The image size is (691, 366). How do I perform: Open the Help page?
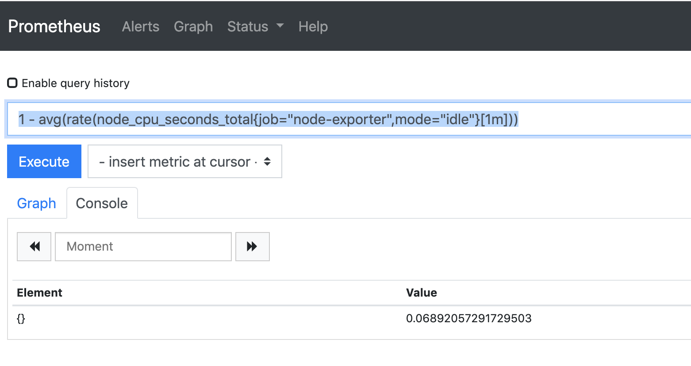tap(313, 27)
